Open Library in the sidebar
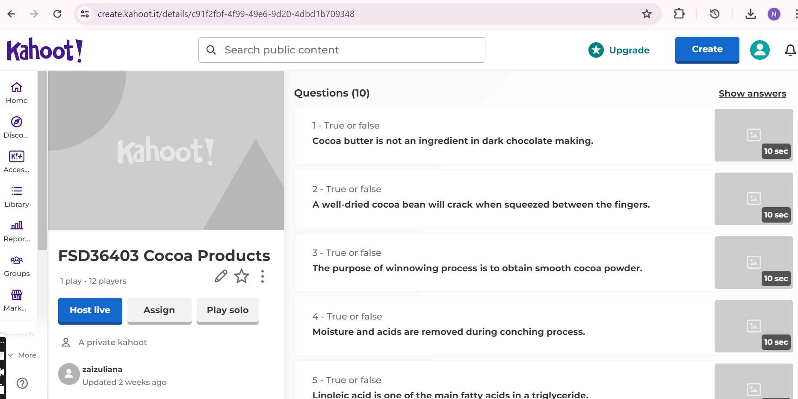798x399 pixels. [x=17, y=197]
